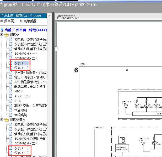Open A/T 档位指示板灯 diagram
This screenshot has width=162, height=157.
pos(31,82)
